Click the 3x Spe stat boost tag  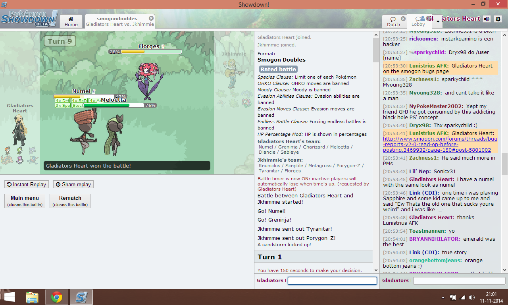63,106
